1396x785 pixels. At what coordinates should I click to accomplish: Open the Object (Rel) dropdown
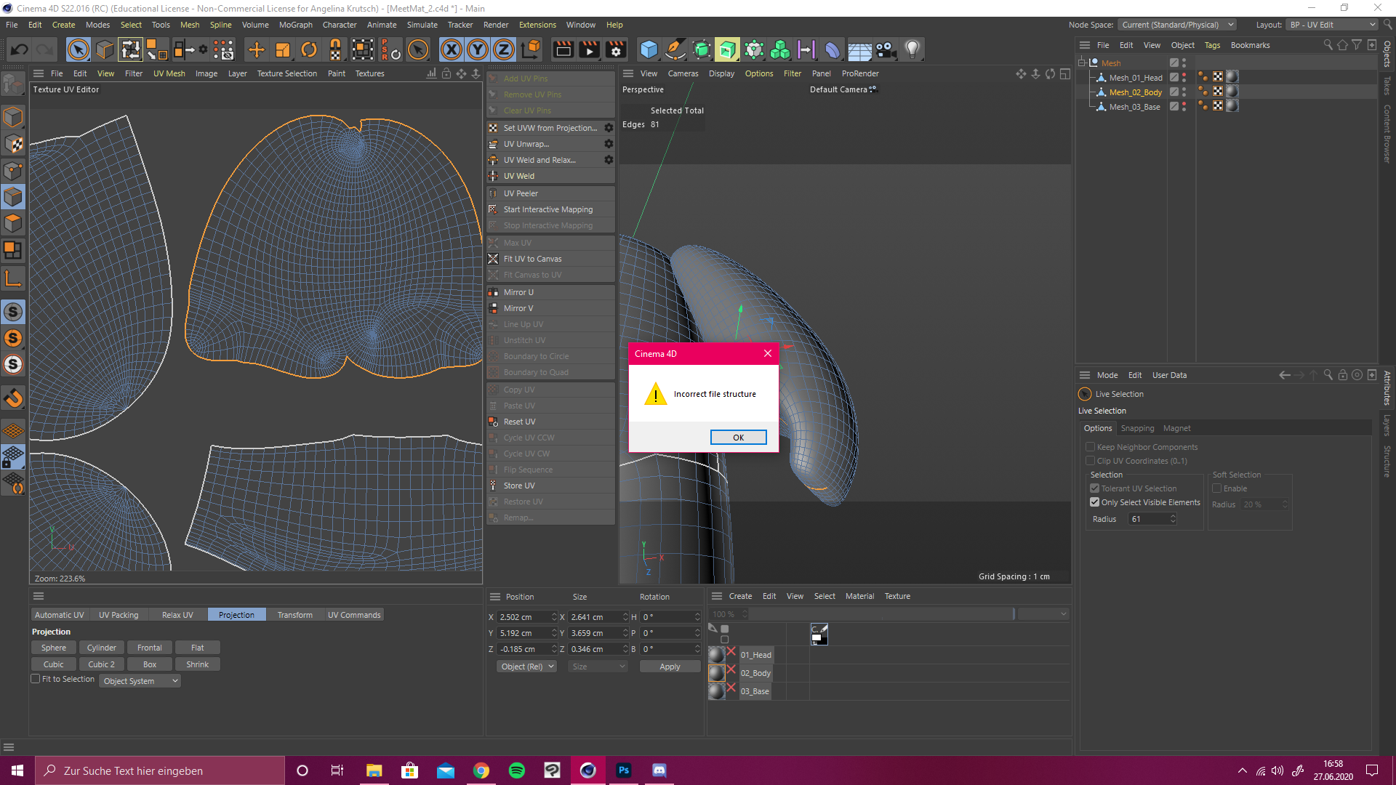527,667
